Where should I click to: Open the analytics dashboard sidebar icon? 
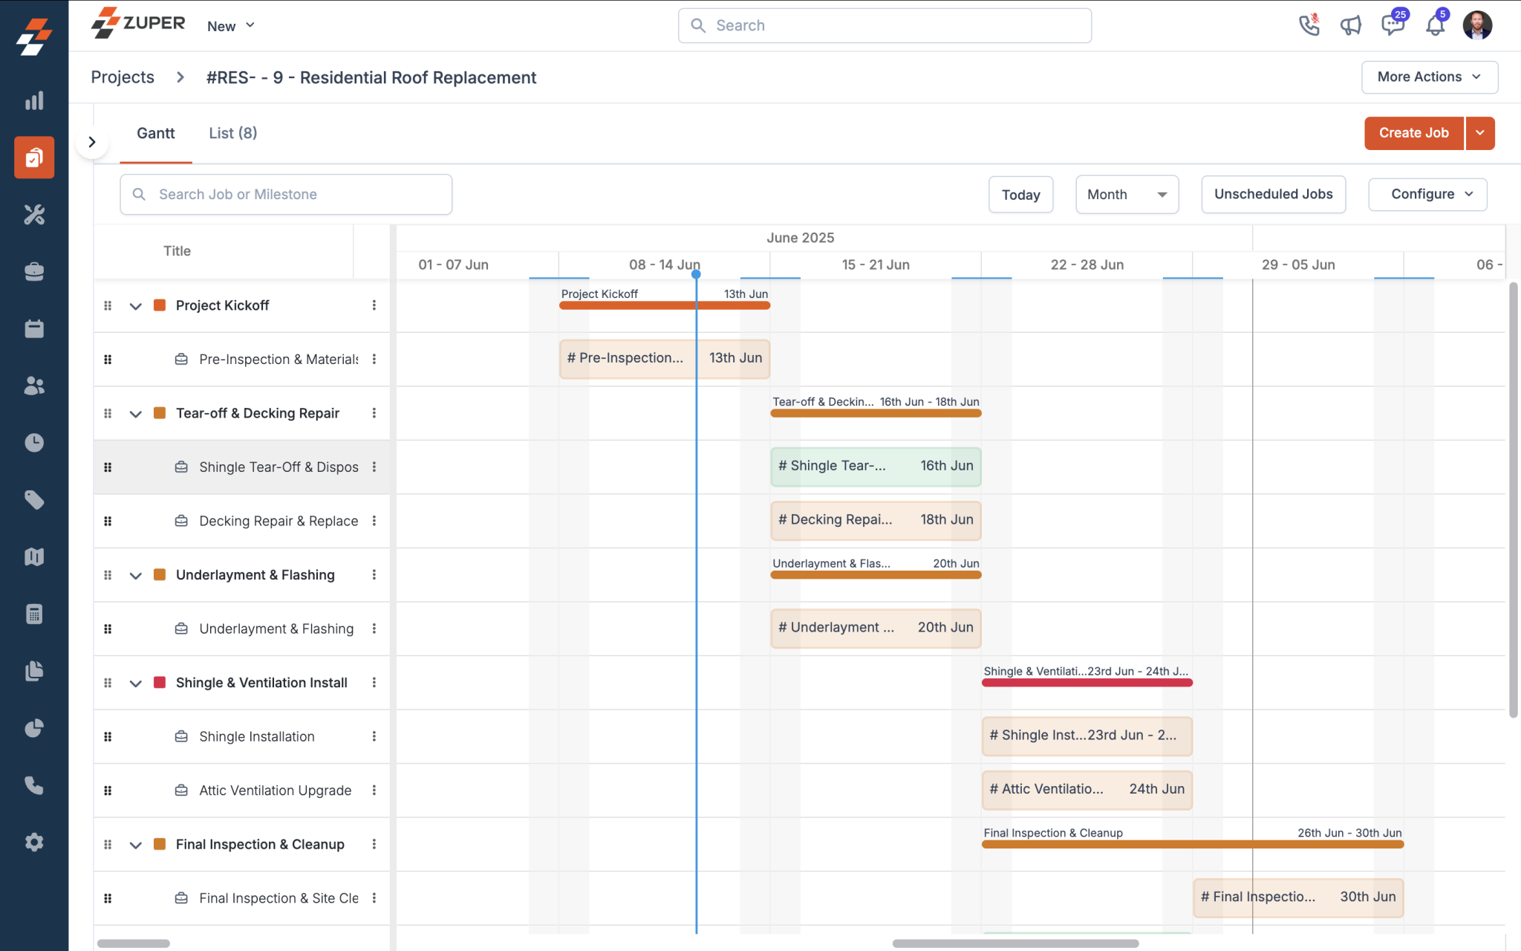coord(33,100)
